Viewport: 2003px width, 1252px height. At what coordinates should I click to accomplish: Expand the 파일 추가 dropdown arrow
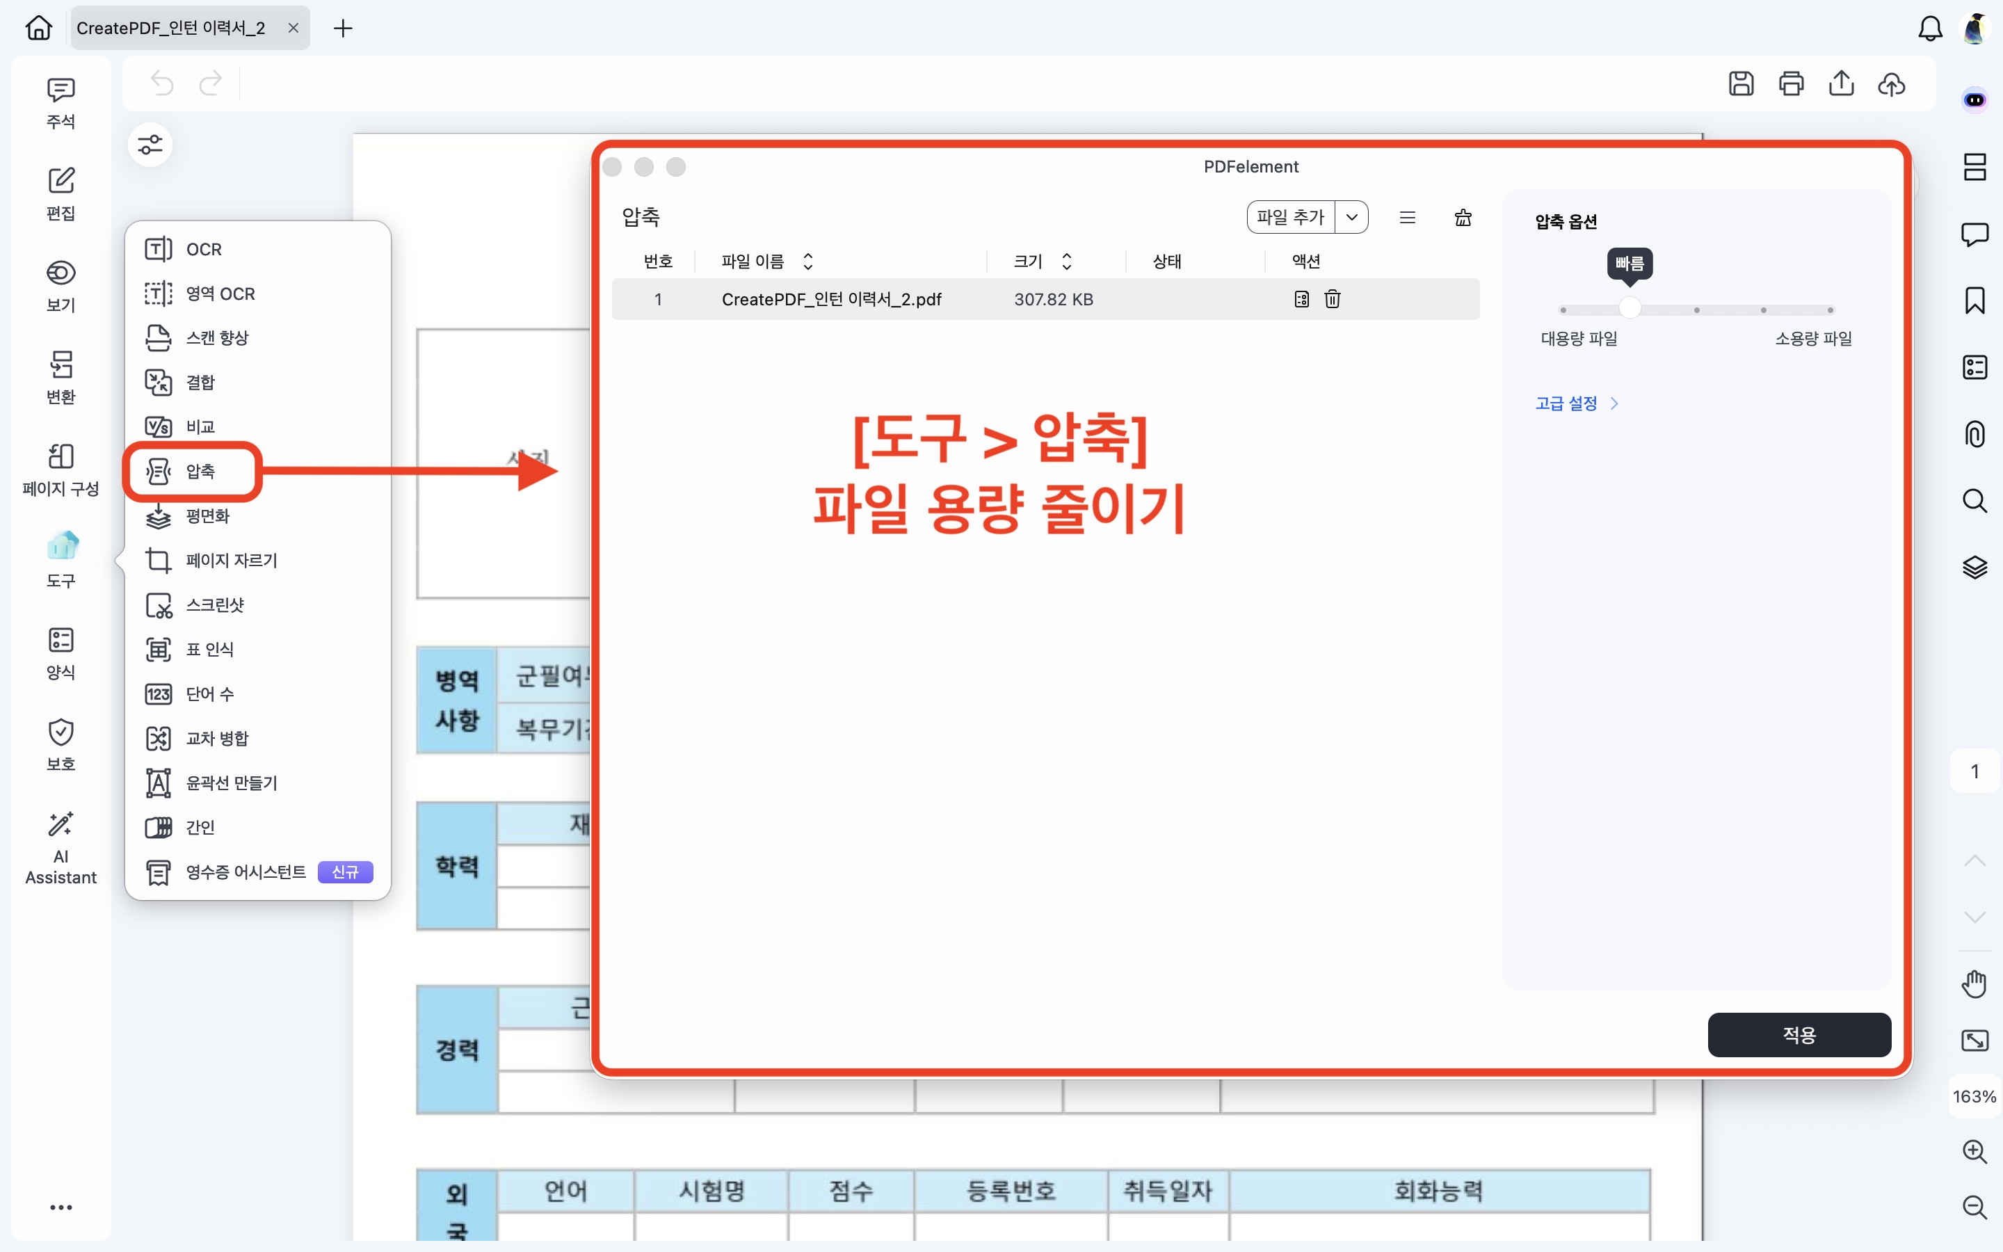[1351, 218]
